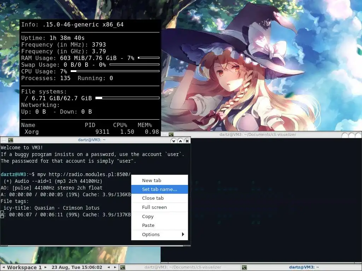Image resolution: width=362 pixels, height=271 pixels.
Task: Click the terminal cursor at the playback status line
Action: [2, 215]
